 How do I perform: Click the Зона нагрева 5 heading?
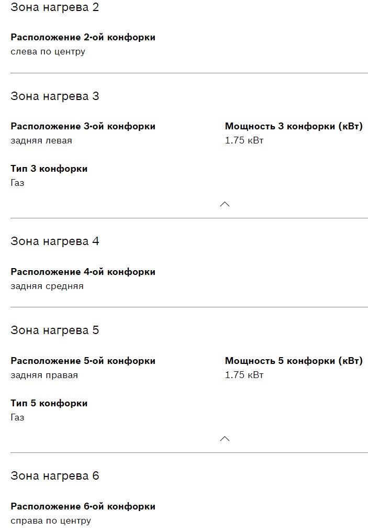pyautogui.click(x=55, y=330)
